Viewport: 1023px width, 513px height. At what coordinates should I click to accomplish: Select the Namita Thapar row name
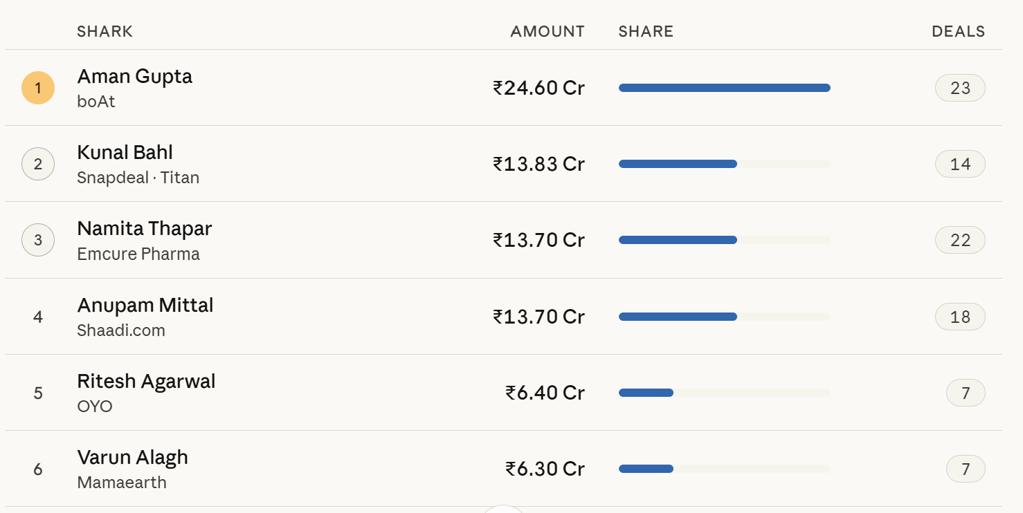click(x=145, y=228)
